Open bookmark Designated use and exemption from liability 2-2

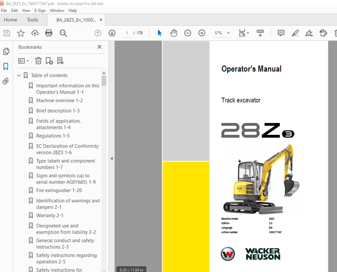(x=66, y=229)
